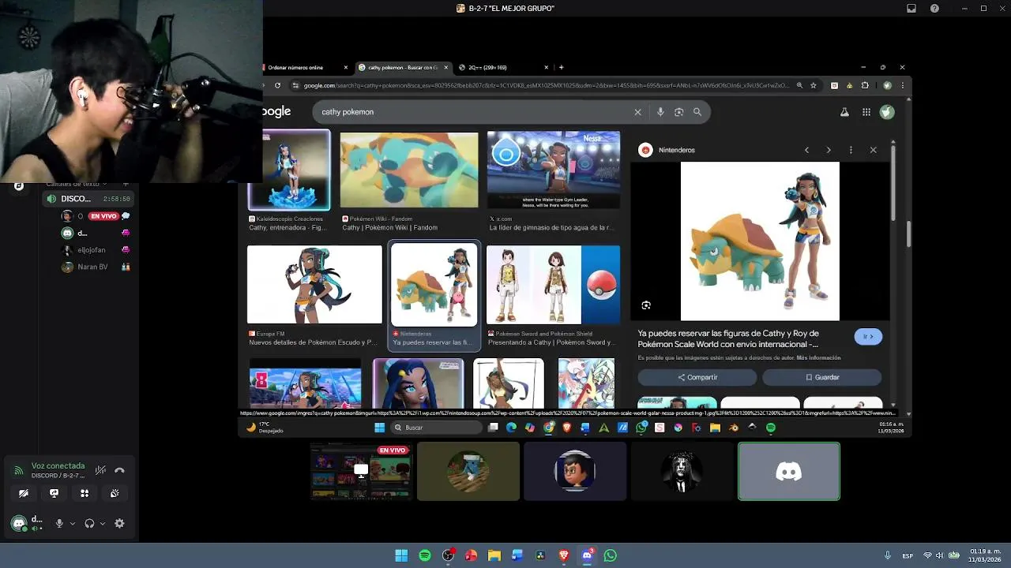Click the browser address bar URL
This screenshot has height=568, width=1011.
click(545, 85)
